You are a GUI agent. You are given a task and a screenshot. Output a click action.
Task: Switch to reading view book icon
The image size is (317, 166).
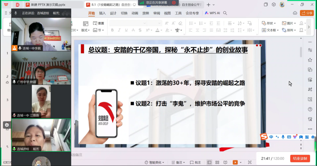(x=225, y=162)
